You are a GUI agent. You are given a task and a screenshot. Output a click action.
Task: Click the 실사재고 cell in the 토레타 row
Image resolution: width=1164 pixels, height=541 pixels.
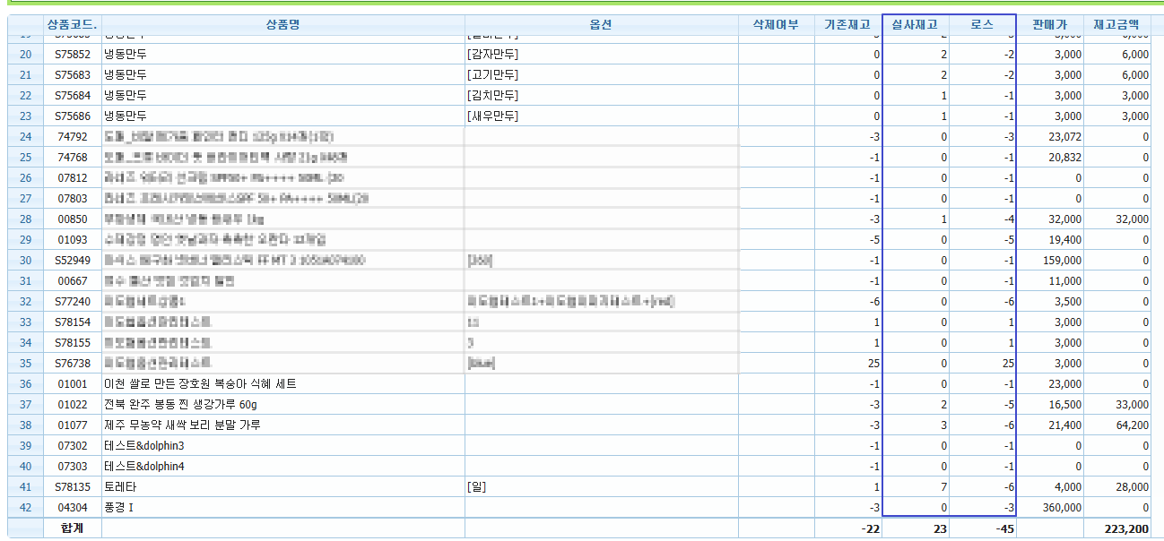915,487
